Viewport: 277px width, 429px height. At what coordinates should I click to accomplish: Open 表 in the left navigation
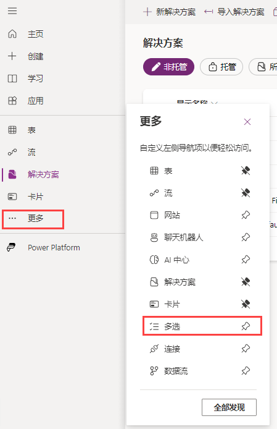(31, 130)
